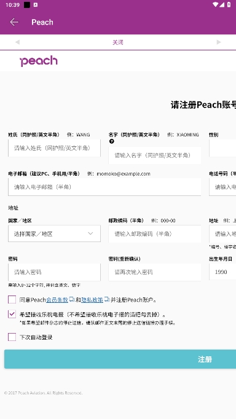Click the battery status icon
The height and width of the screenshot is (419, 236).
(229, 5)
